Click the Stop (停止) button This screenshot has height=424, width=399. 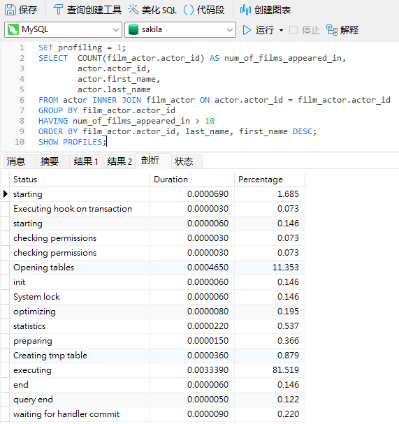coord(305,30)
